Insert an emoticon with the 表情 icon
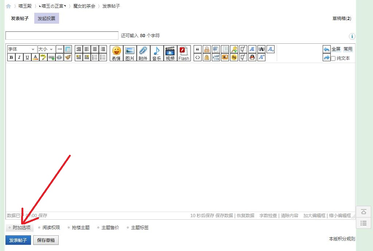This screenshot has height=251, width=373. coord(116,53)
